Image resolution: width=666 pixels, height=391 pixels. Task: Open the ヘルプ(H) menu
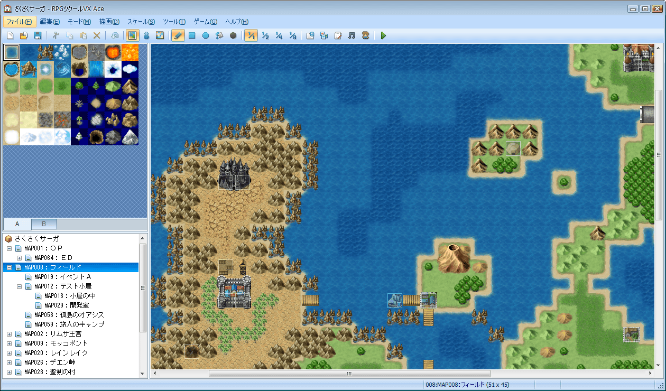click(x=237, y=22)
